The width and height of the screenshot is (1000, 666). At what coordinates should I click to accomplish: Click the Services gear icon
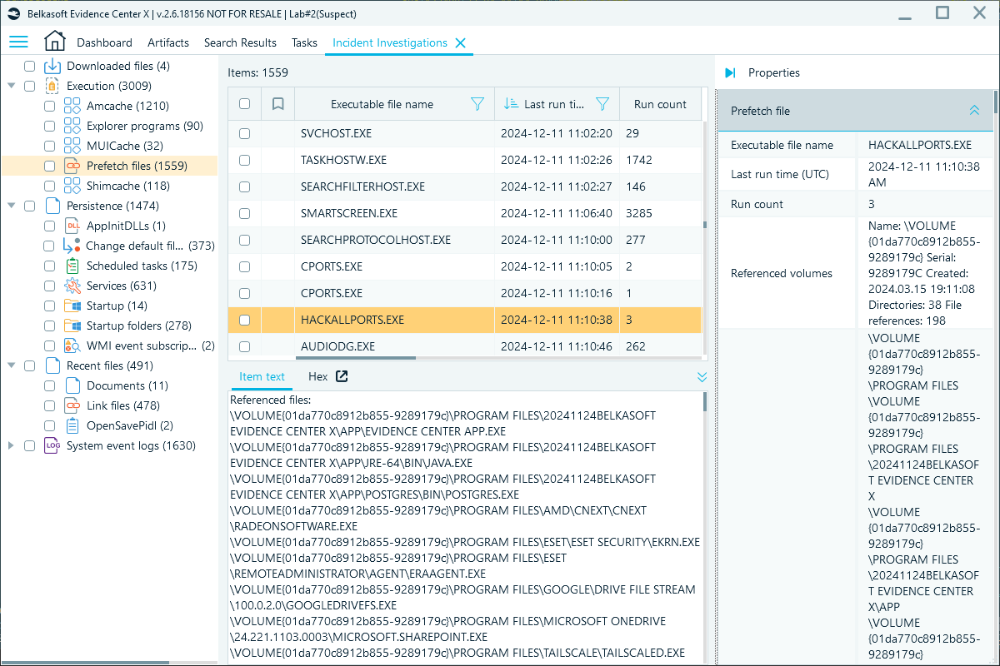72,286
